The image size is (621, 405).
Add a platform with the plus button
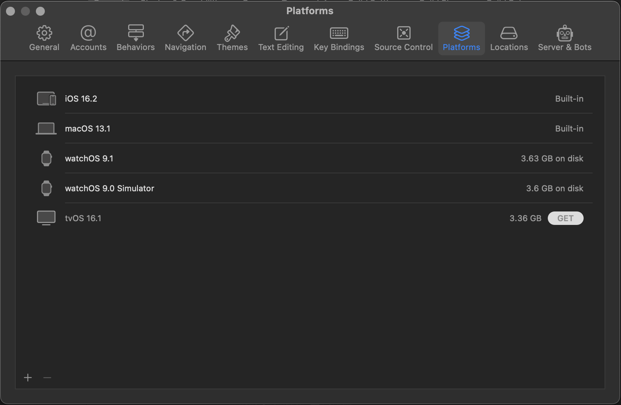(x=28, y=378)
